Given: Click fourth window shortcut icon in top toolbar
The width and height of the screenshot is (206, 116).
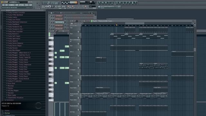Looking at the screenshot, I should pyautogui.click(x=109, y=3).
